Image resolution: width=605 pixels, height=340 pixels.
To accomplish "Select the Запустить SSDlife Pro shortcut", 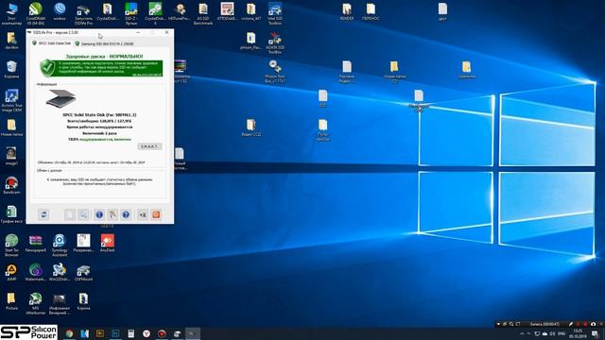I will 83,13.
